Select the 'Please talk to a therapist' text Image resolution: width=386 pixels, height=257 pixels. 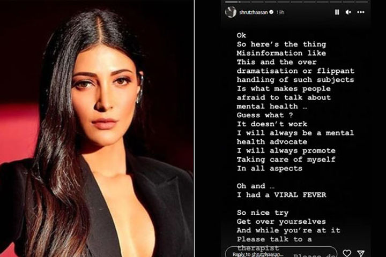(274, 244)
